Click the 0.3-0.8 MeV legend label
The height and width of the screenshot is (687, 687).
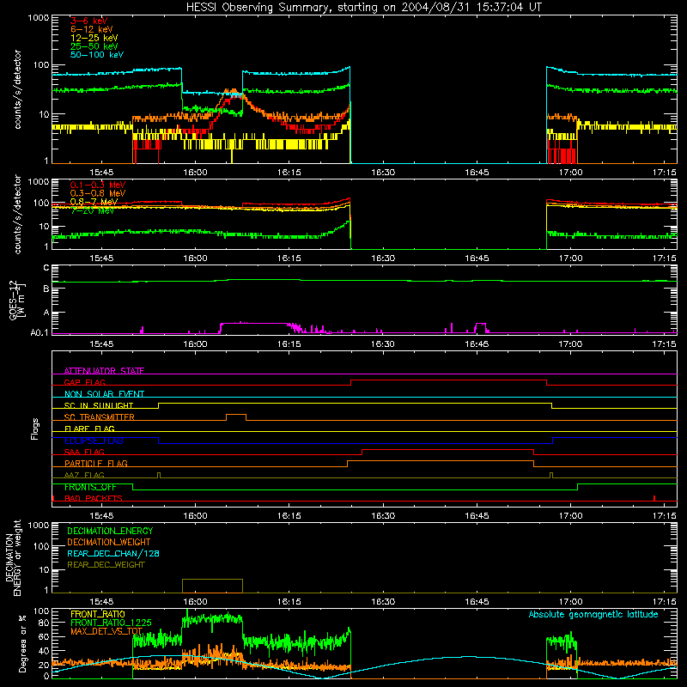pyautogui.click(x=98, y=193)
